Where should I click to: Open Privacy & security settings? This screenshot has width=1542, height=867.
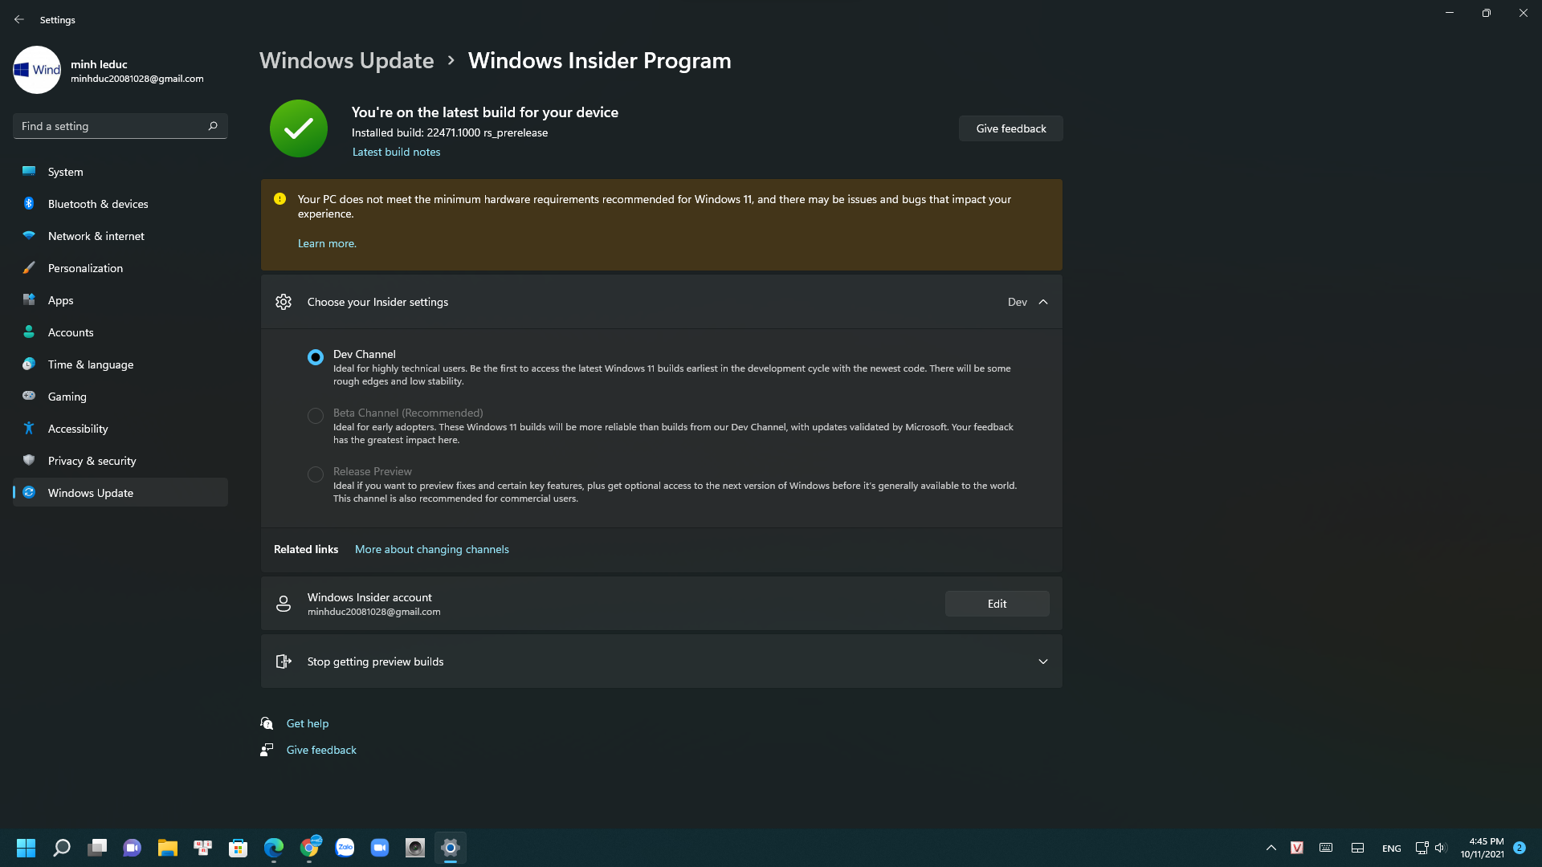120,461
